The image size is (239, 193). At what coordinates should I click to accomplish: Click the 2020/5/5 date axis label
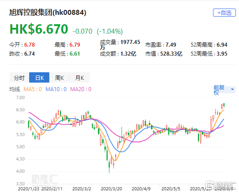click(x=171, y=189)
